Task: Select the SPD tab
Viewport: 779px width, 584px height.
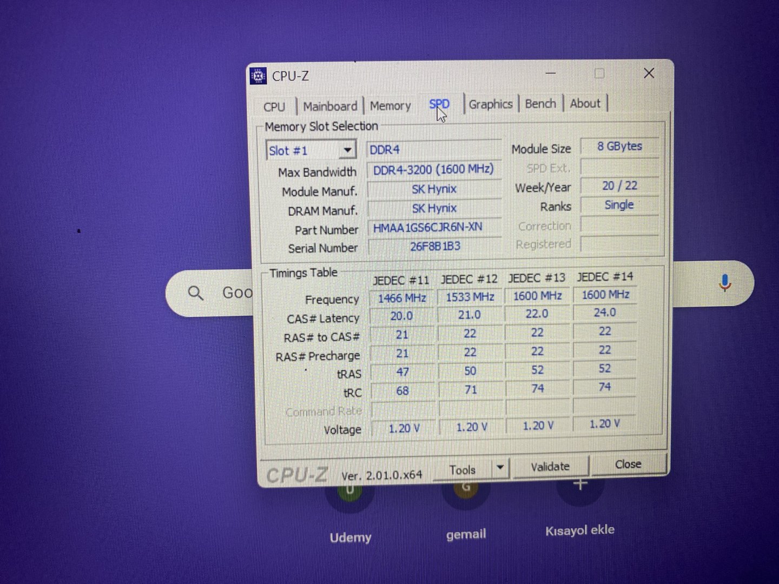Action: coord(439,104)
